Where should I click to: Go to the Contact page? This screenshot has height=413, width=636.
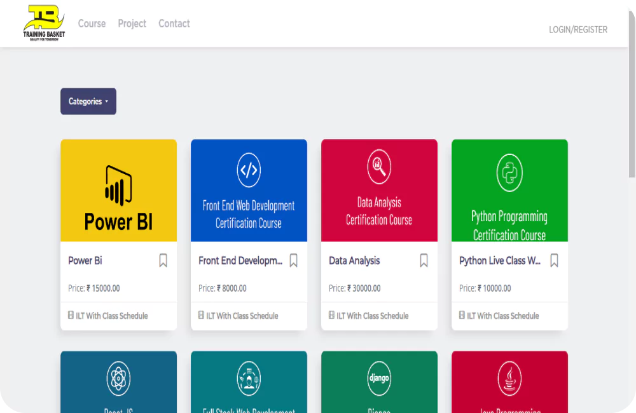click(x=174, y=24)
